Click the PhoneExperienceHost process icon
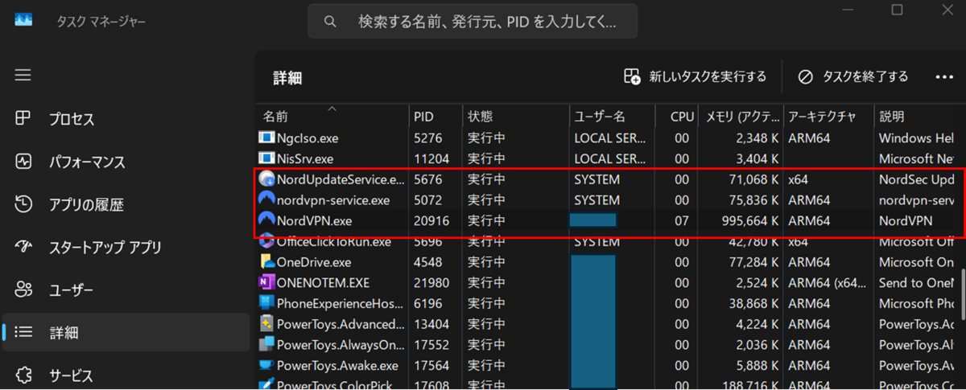 pyautogui.click(x=266, y=303)
